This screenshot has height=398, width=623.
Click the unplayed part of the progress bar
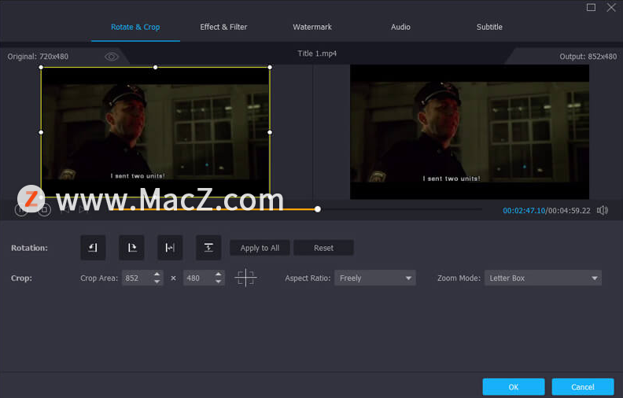(x=401, y=209)
